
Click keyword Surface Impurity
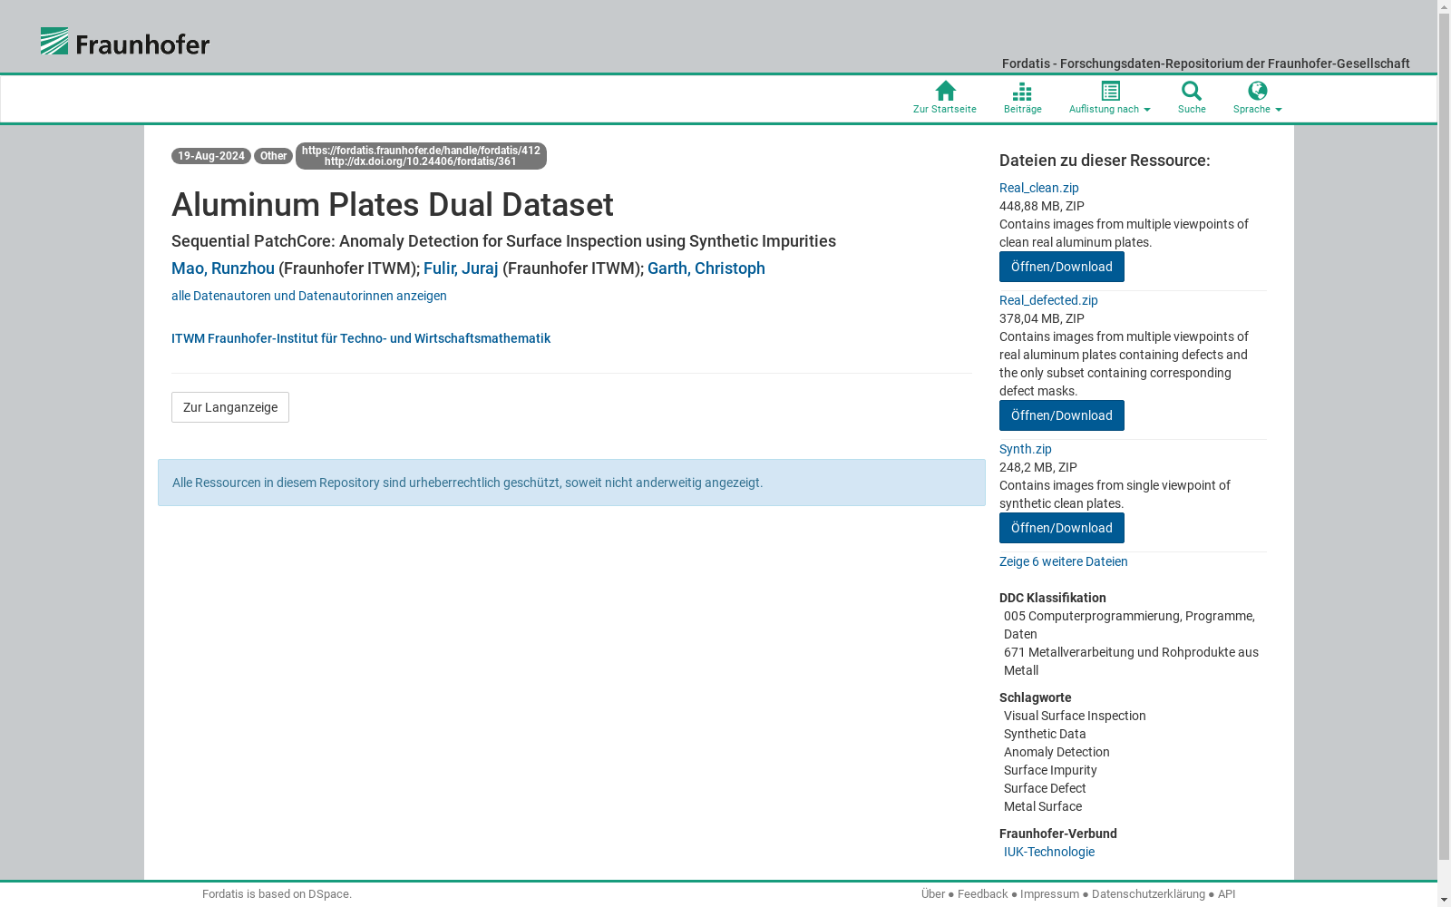[x=1050, y=770]
